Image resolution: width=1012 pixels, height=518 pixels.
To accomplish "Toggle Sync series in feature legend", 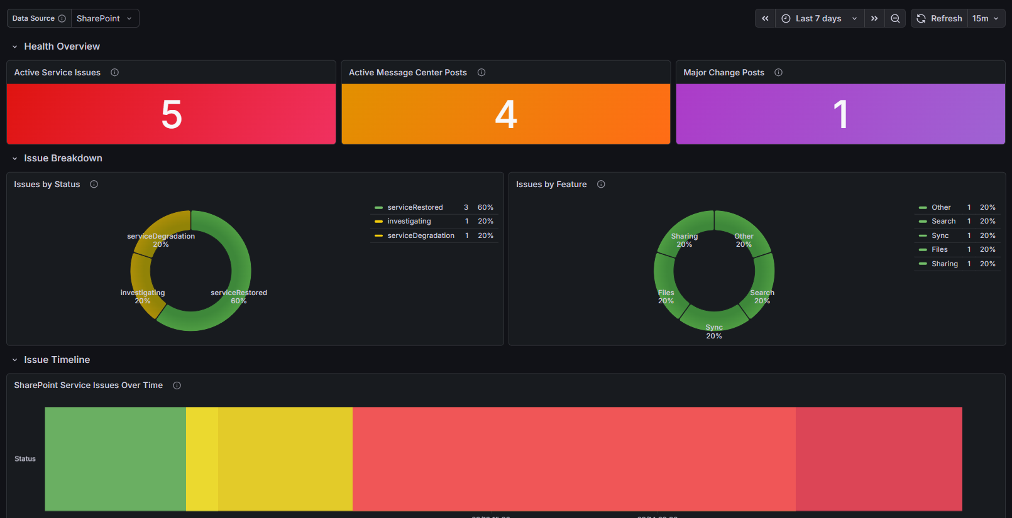I will (940, 235).
